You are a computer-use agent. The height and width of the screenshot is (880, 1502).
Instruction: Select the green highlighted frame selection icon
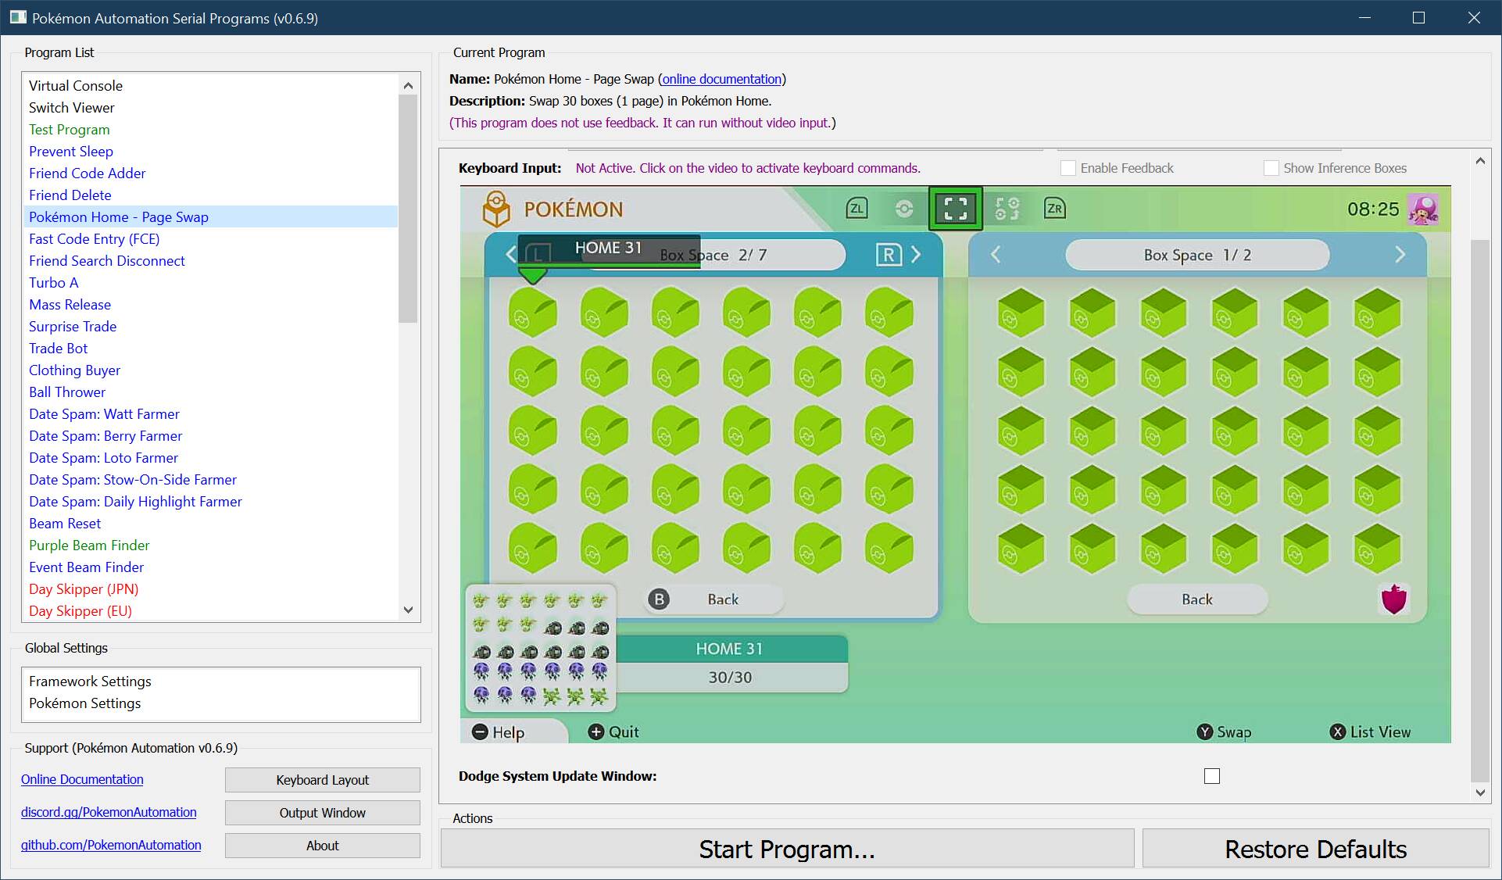[x=955, y=209]
